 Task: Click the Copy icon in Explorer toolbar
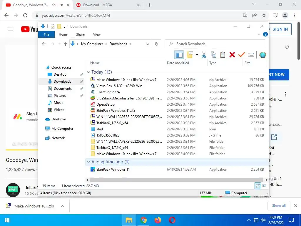213,55
